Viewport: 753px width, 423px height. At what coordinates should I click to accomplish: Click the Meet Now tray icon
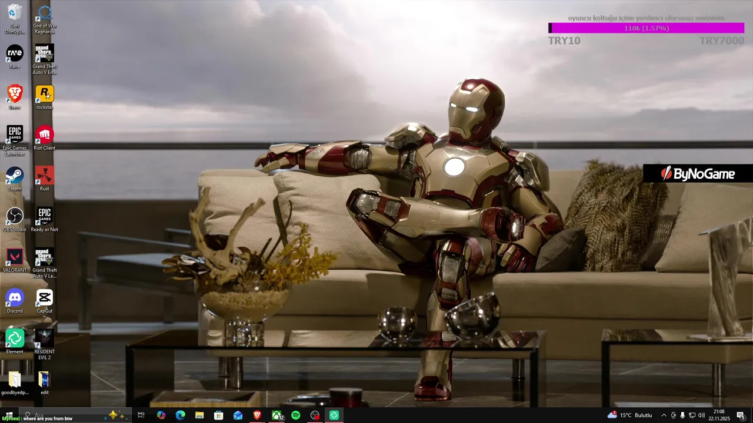pyautogui.click(x=674, y=415)
